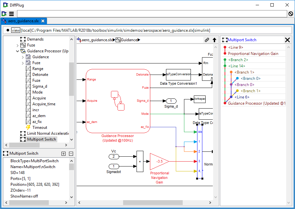Click Position property line
The image size is (295, 209).
(35, 184)
